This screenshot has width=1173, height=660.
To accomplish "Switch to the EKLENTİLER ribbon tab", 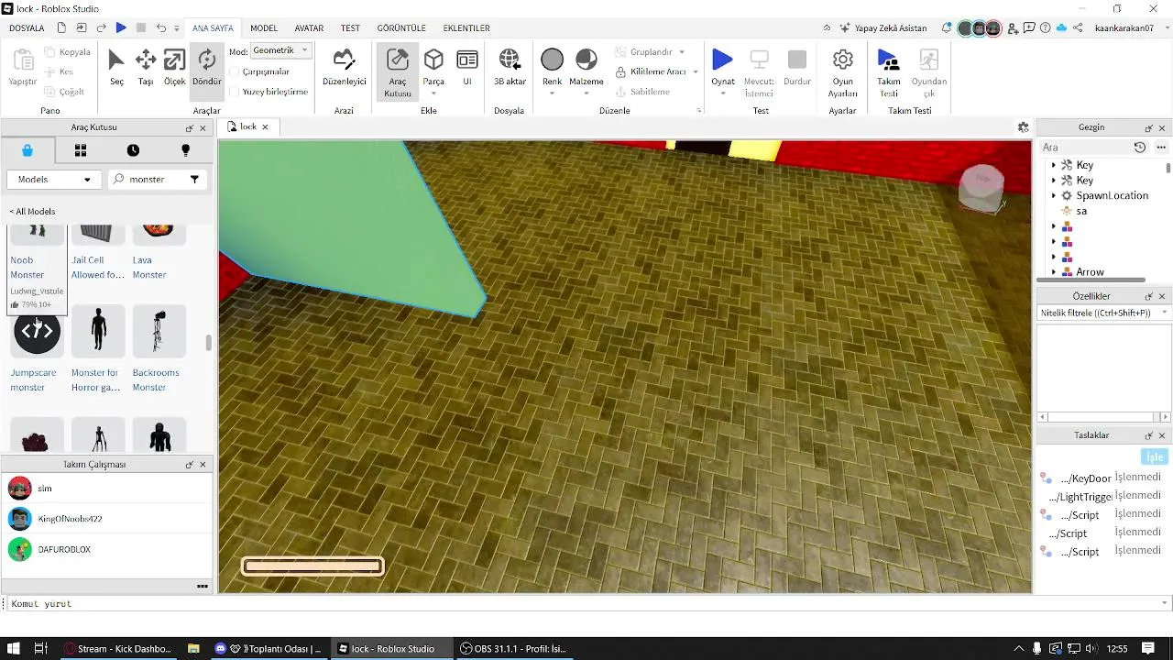I will [x=466, y=28].
